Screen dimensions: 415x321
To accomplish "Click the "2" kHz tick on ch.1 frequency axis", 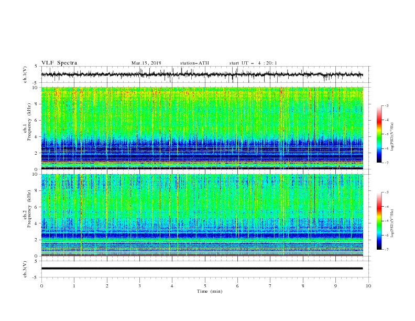I will point(37,153).
